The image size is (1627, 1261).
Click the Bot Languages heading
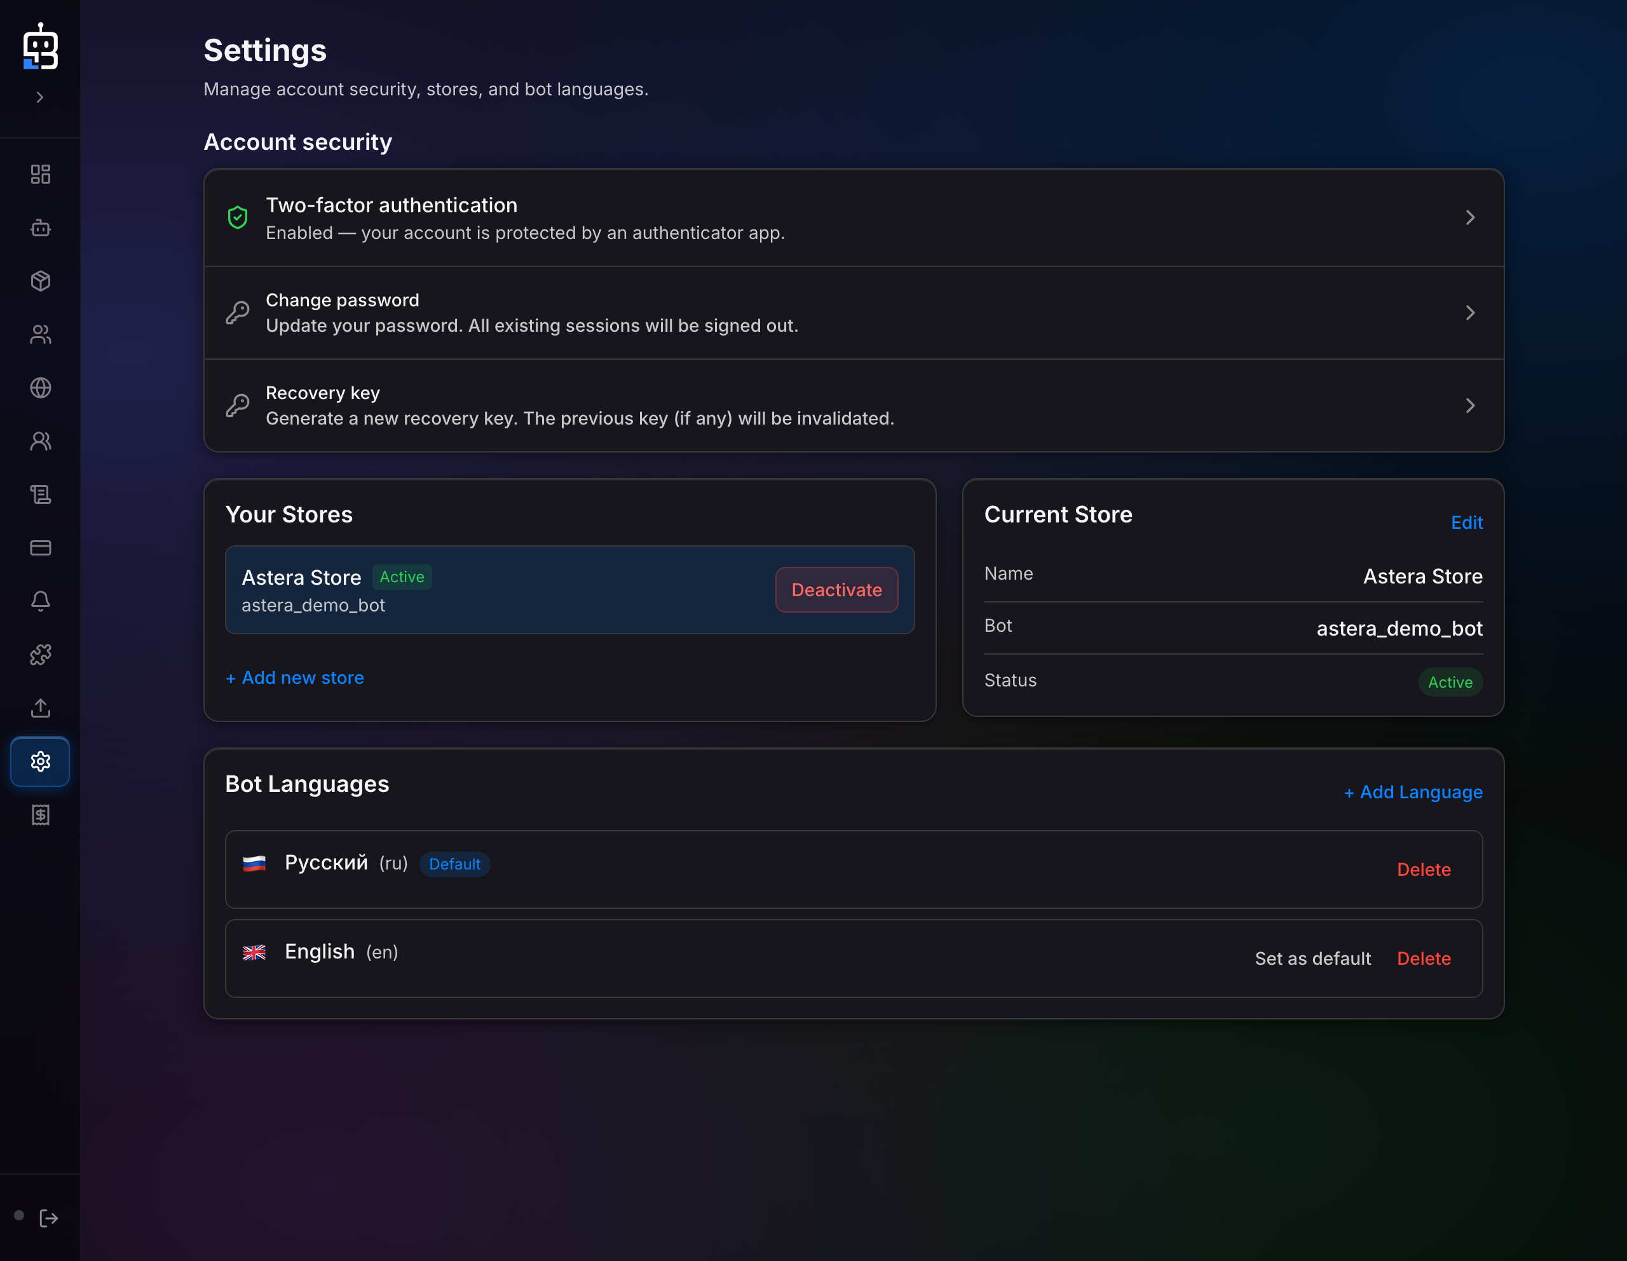point(307,784)
